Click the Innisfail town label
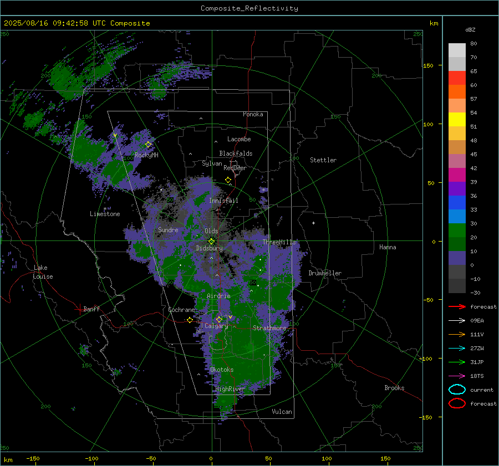 (x=223, y=201)
